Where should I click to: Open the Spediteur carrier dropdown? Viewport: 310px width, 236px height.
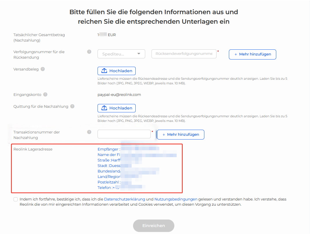(x=121, y=54)
